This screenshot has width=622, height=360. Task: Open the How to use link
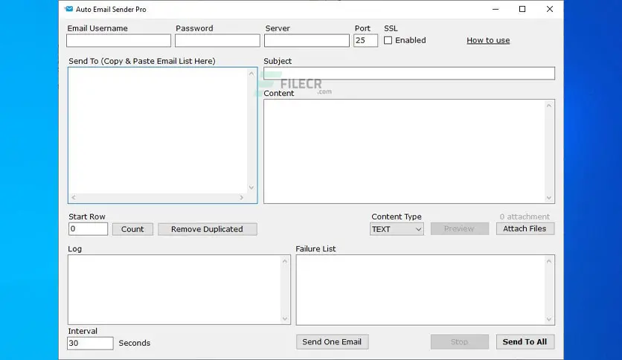coord(488,40)
